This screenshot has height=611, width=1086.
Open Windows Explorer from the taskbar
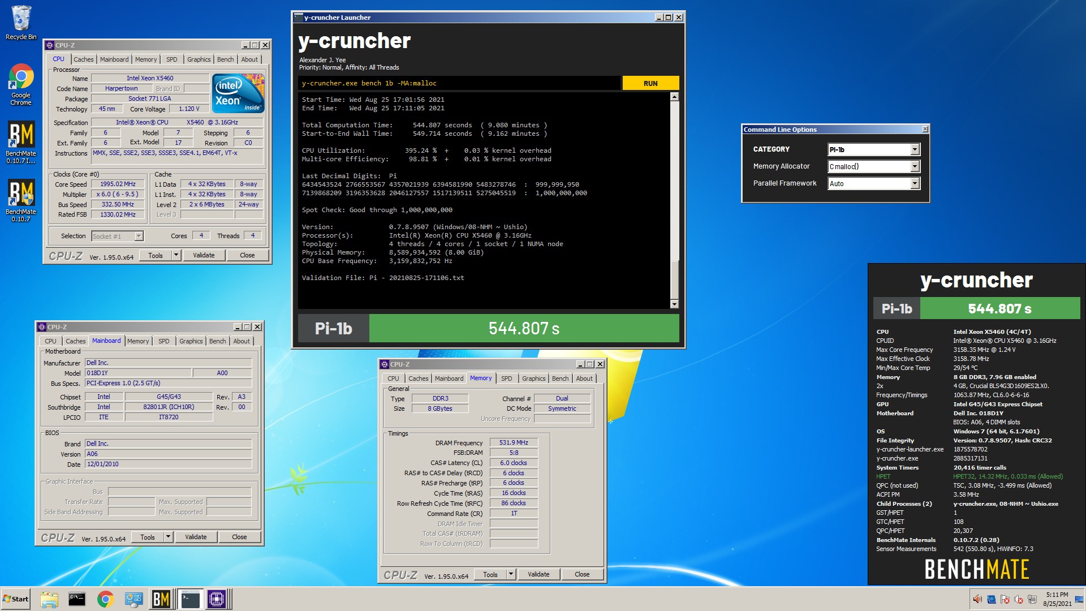point(49,599)
